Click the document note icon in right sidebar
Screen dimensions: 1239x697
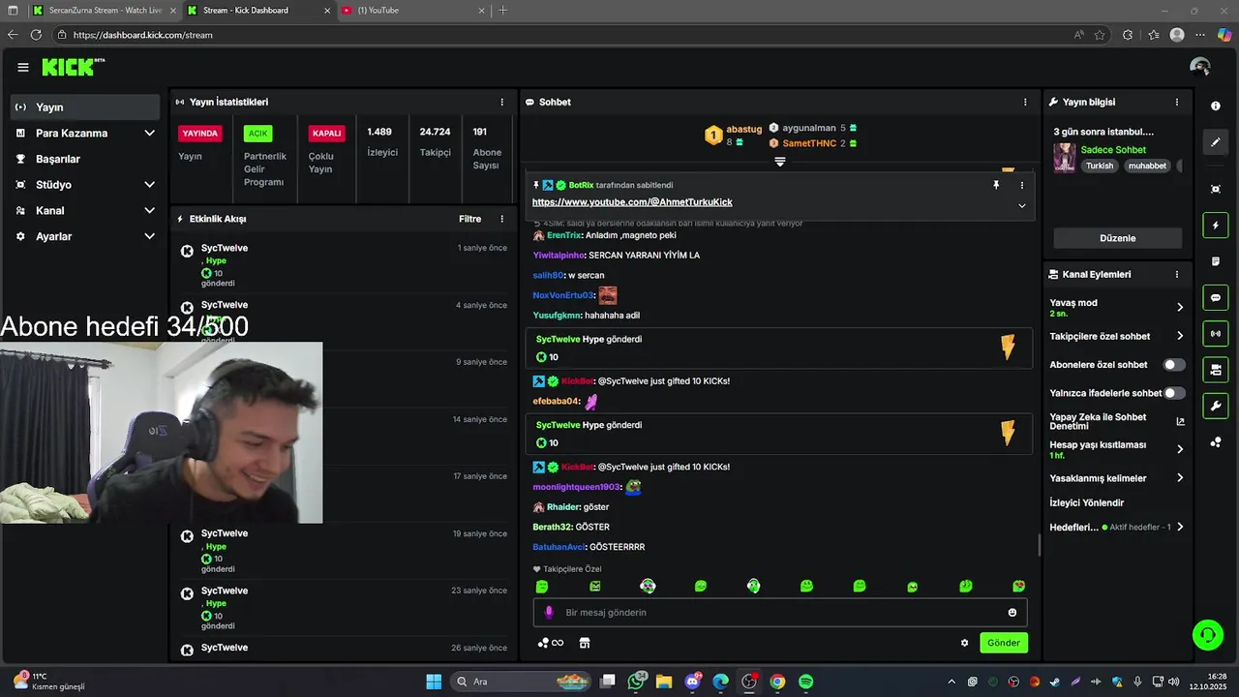coord(1216,261)
